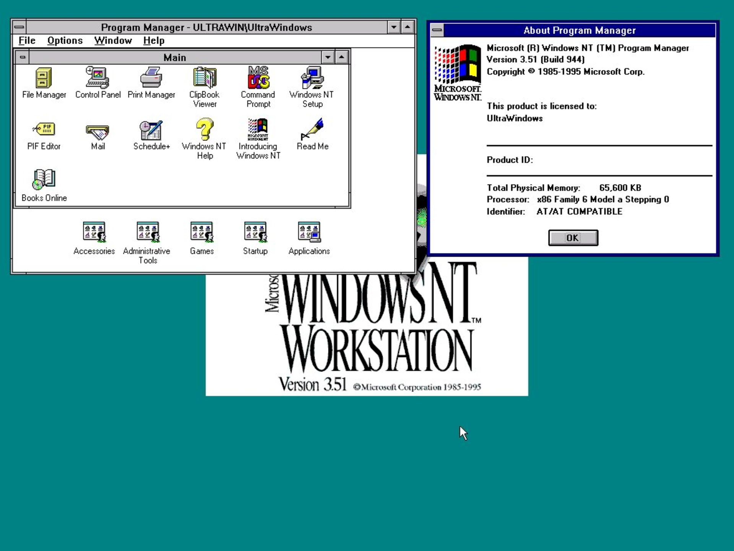Viewport: 734px width, 551px height.
Task: Open the Options menu
Action: (65, 40)
